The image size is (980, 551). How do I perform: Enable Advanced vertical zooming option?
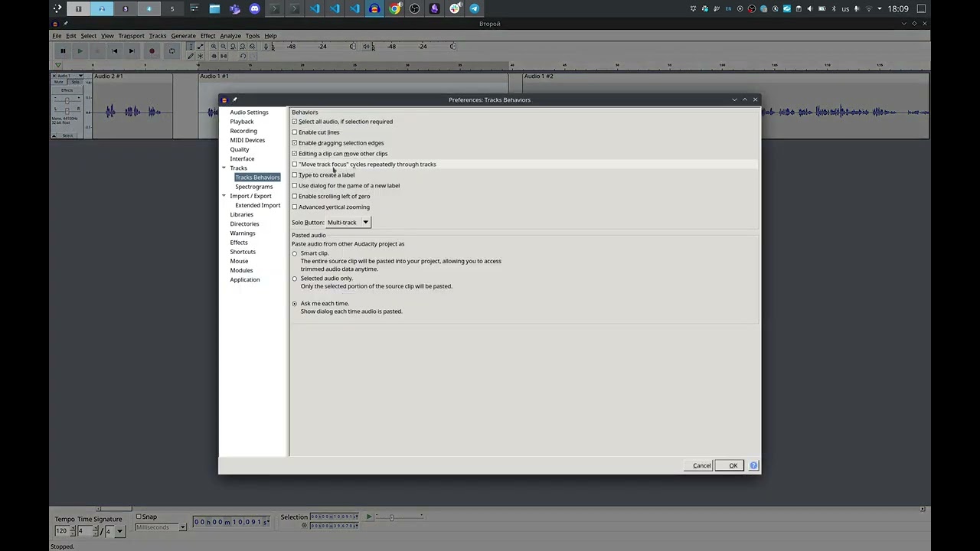[295, 207]
